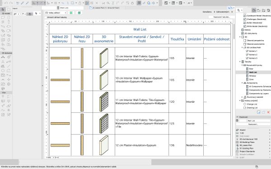The image size is (271, 169).
Task: Click the pick-up parameters eyedropper icon
Action: pyautogui.click(x=23, y=3)
